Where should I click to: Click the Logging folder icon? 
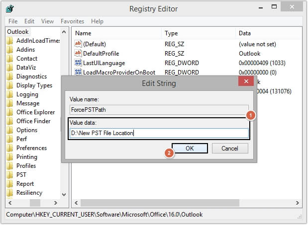[x=9, y=94]
